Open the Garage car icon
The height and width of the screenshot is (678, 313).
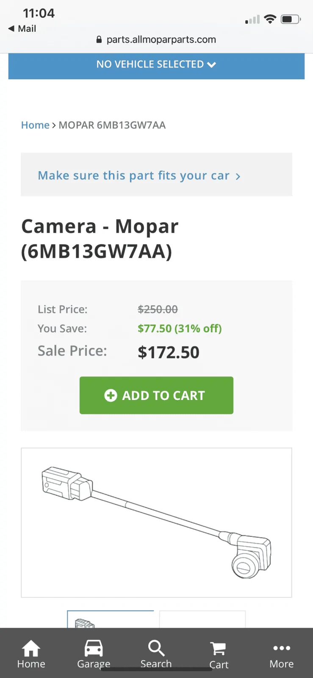94,648
